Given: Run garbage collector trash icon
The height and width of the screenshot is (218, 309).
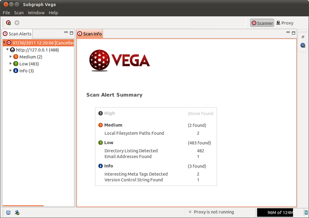Looking at the screenshot, I should 306,213.
